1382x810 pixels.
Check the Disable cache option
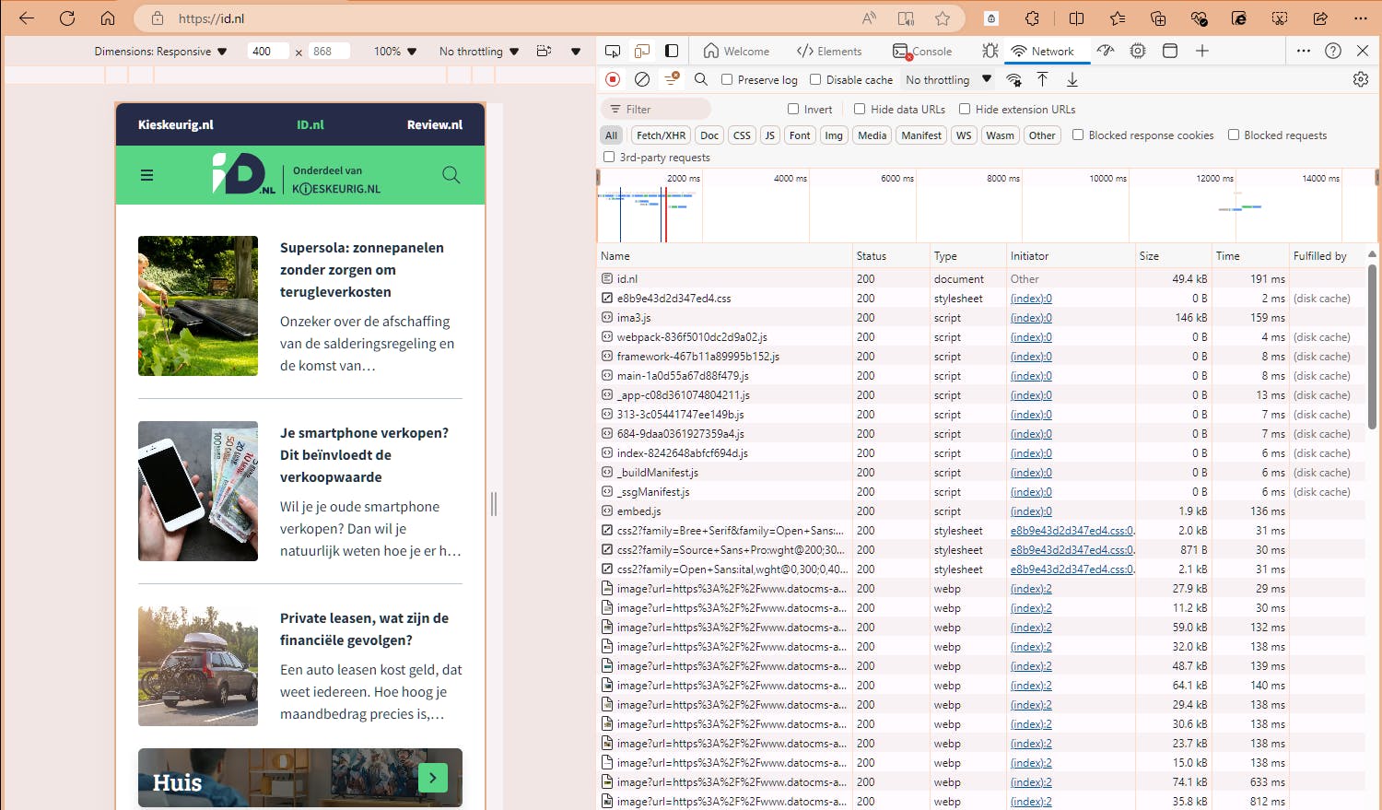point(815,80)
